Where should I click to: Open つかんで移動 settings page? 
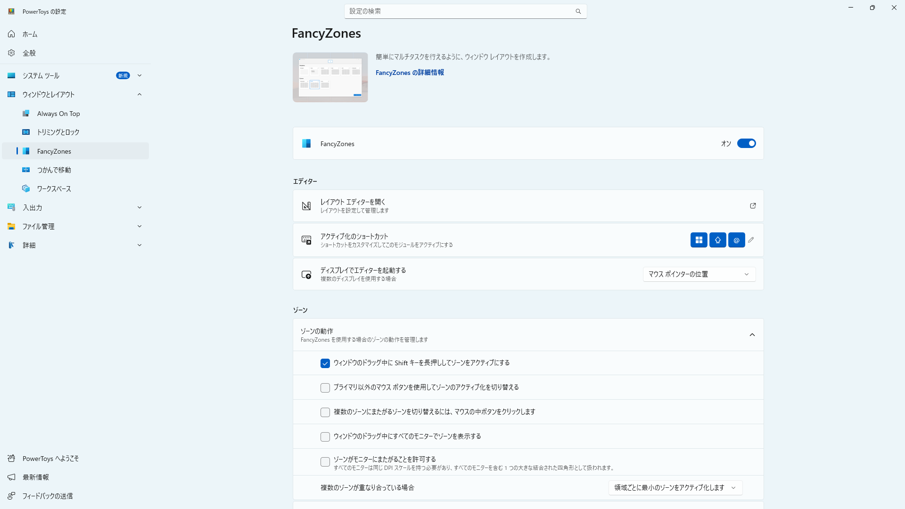click(x=75, y=170)
